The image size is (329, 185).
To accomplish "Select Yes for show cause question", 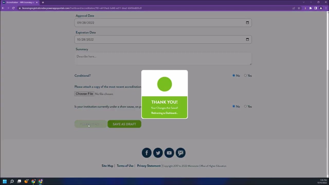I will point(245,106).
